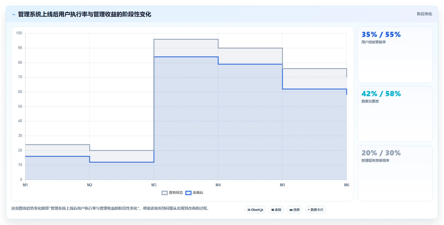Click the M1 x-axis label

tap(25, 185)
